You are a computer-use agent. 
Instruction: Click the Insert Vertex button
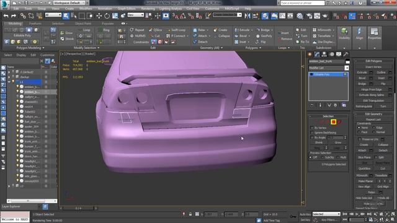(373, 67)
